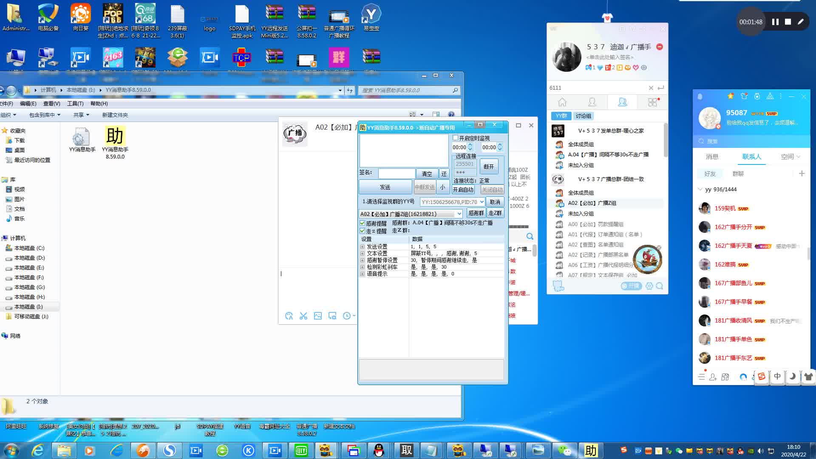This screenshot has height=459, width=816.
Task: Click the second 00:00 time stepper arrows
Action: (x=500, y=147)
